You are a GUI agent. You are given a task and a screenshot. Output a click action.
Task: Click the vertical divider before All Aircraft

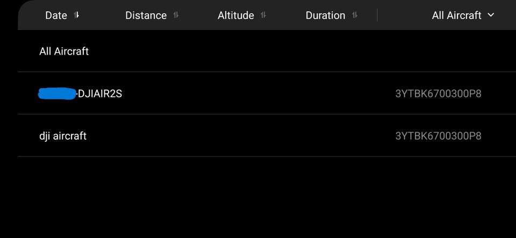[377, 15]
